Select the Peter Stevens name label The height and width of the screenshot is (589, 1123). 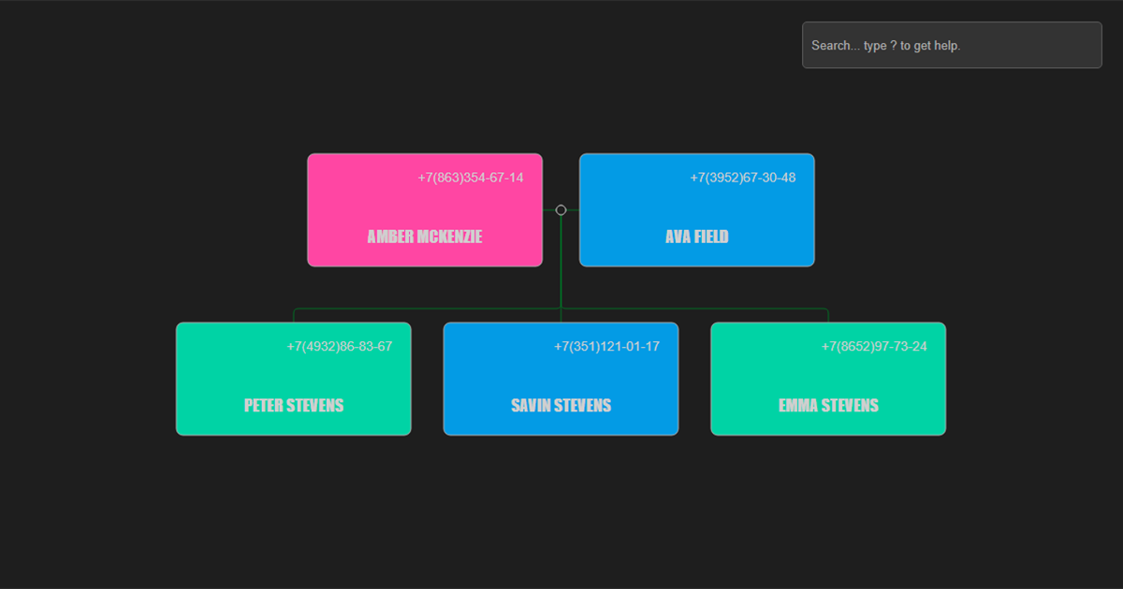coord(294,405)
